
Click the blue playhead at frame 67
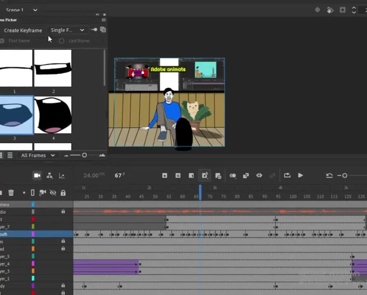200,192
